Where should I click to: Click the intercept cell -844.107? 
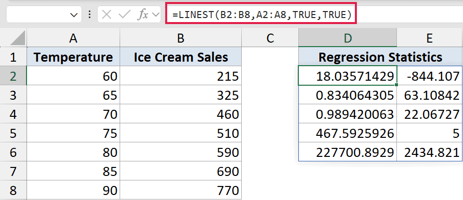point(429,76)
